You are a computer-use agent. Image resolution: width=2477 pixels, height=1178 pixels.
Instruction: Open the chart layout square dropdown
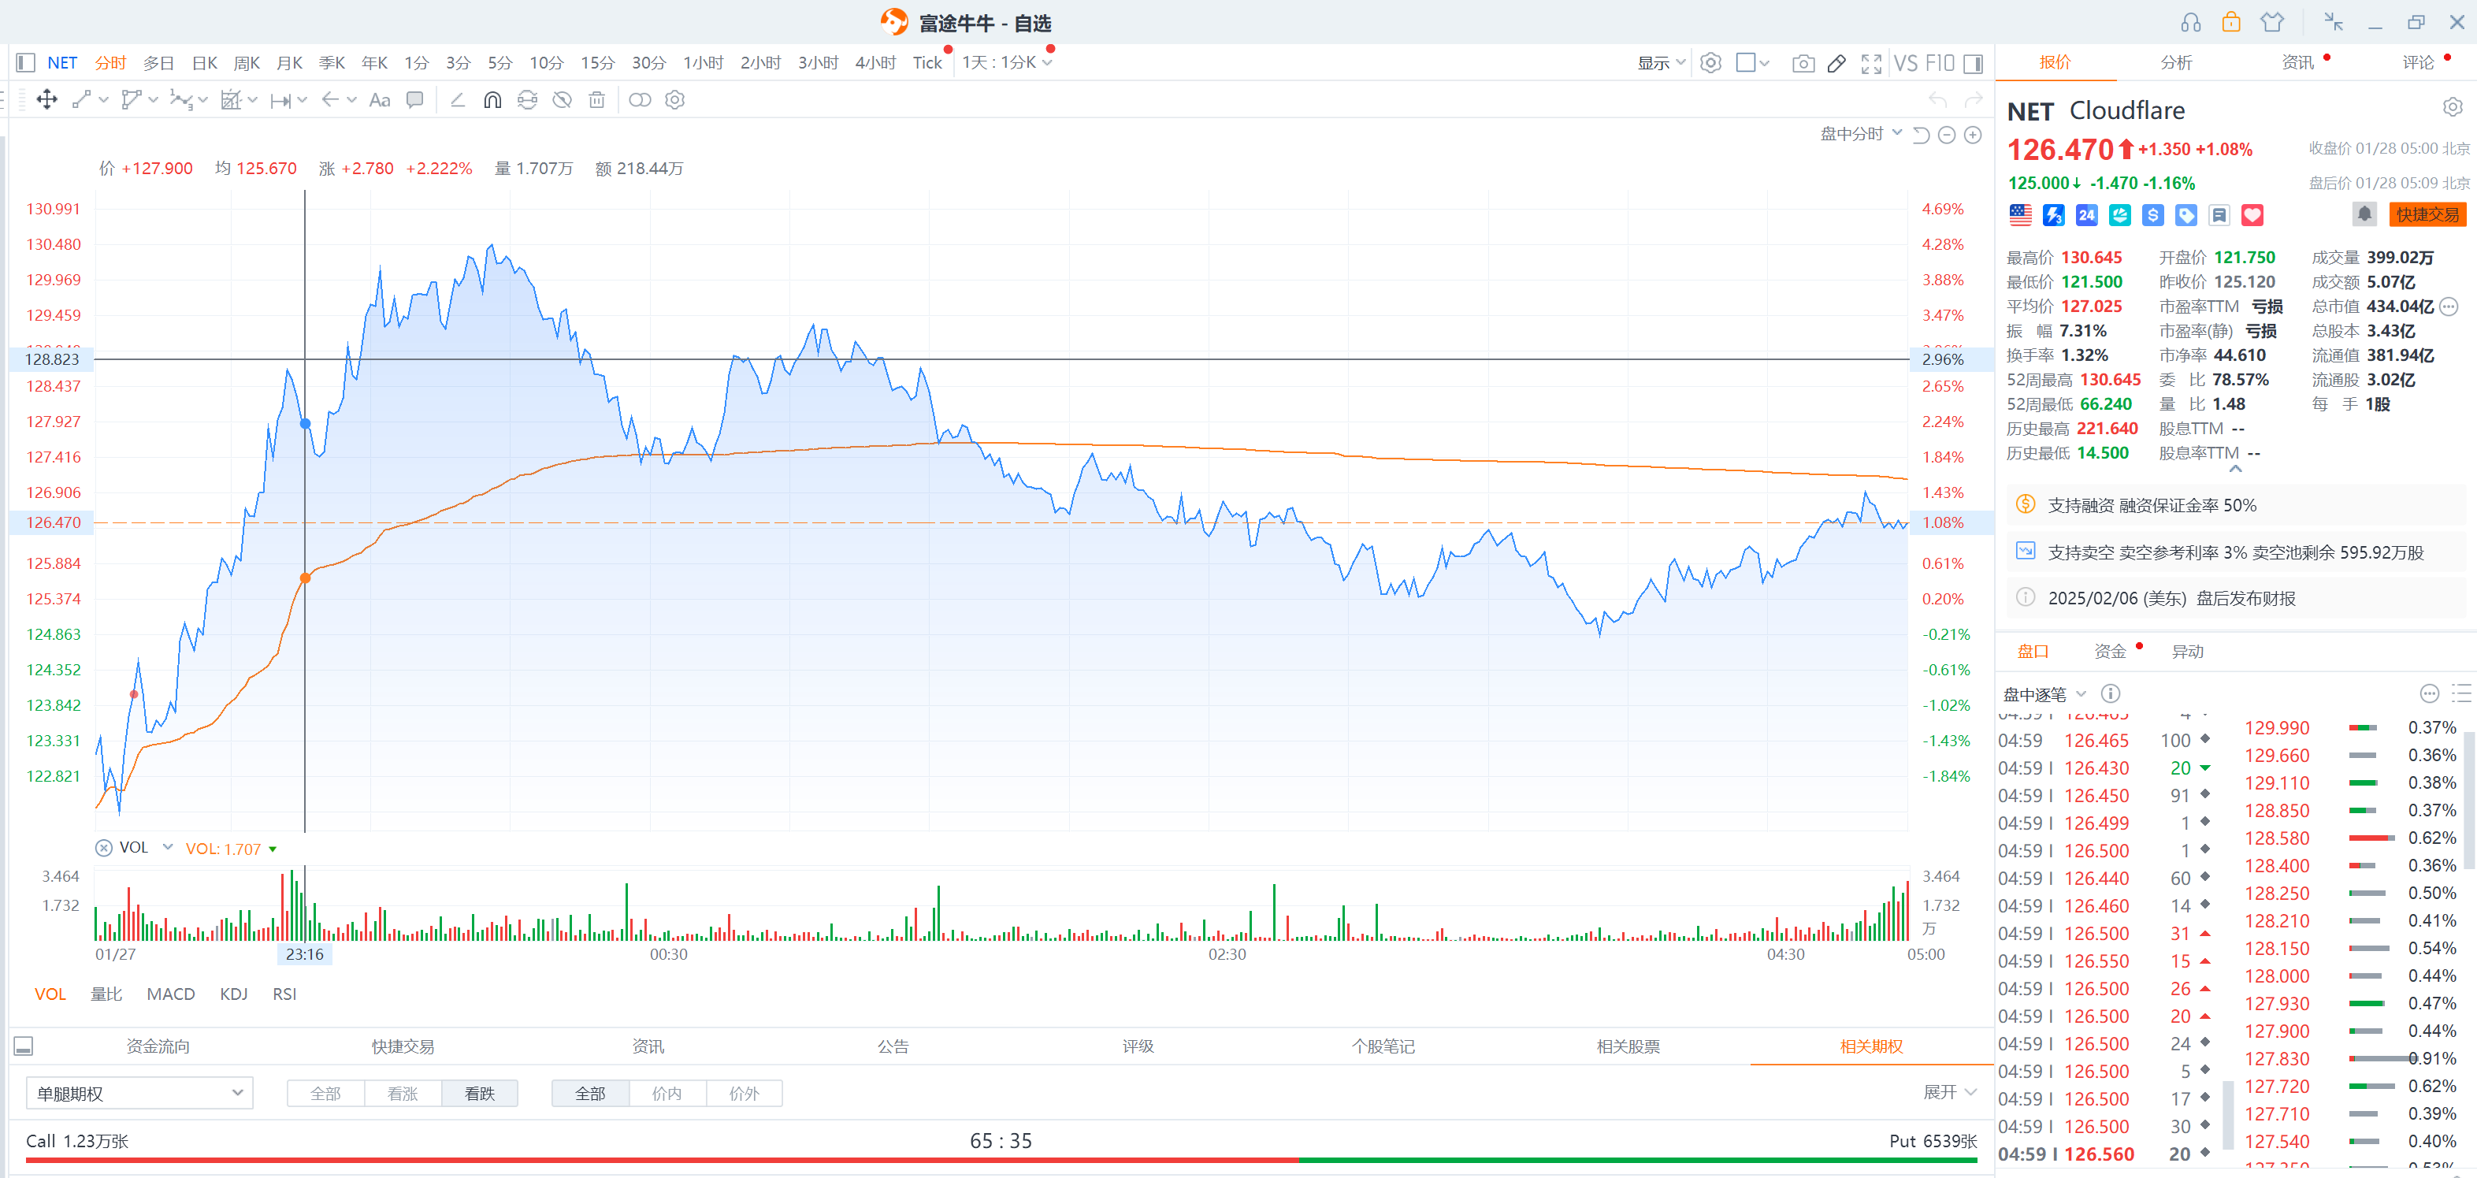pyautogui.click(x=1752, y=64)
